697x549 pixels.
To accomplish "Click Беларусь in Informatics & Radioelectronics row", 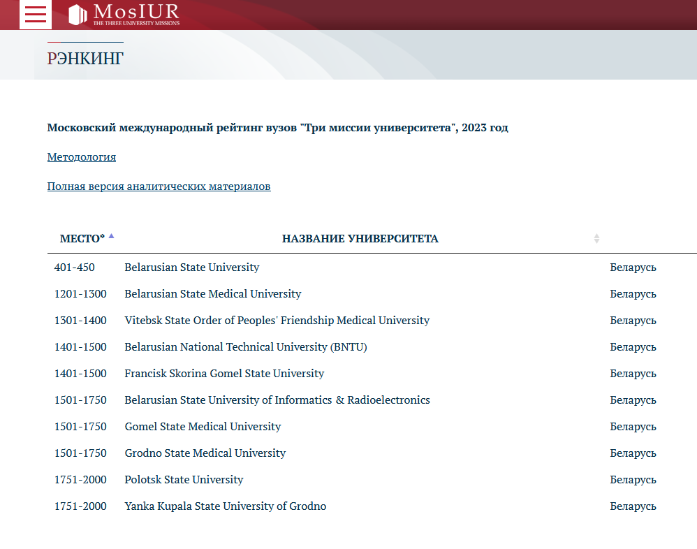I will coord(633,400).
